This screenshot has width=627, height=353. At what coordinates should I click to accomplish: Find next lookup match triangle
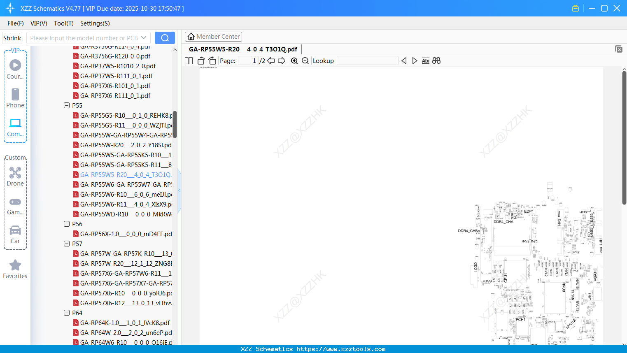[x=415, y=60]
